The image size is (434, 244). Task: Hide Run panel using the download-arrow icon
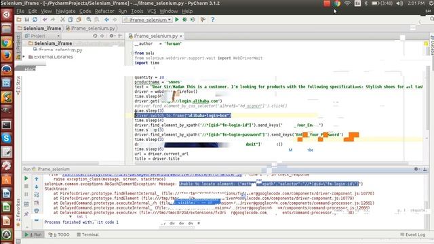[425, 169]
